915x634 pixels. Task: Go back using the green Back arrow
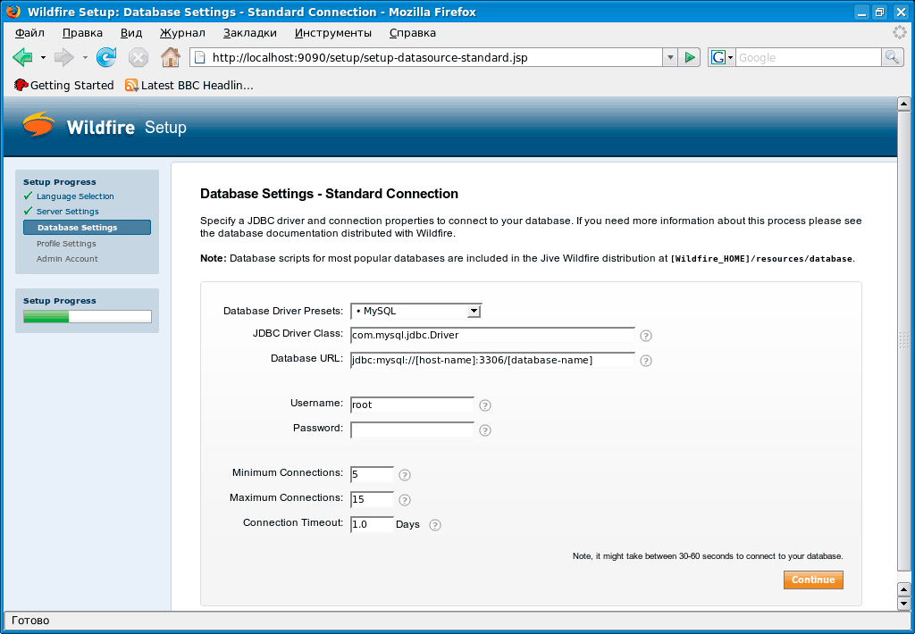(22, 57)
